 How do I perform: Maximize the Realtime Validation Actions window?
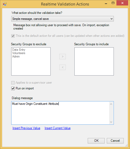pos(113,3)
